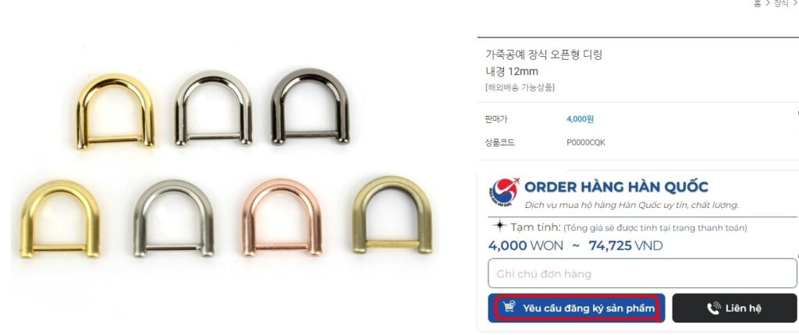Click the sparkle icon beside Tạm tính
The image size is (799, 335).
coord(500,225)
